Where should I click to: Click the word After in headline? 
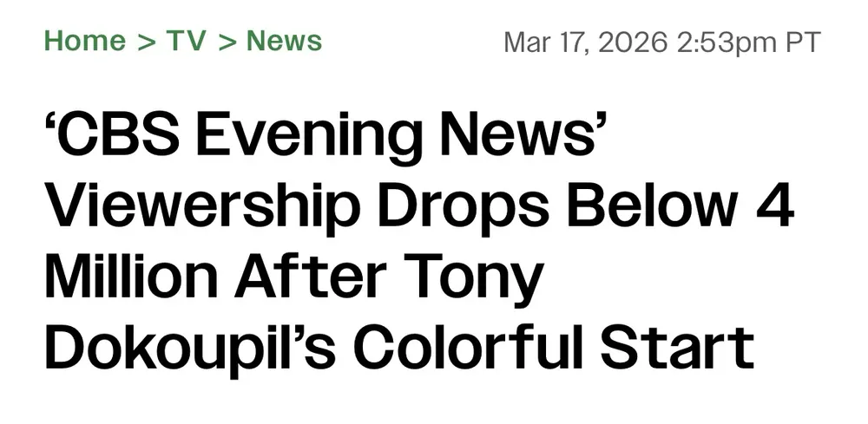click(x=328, y=279)
